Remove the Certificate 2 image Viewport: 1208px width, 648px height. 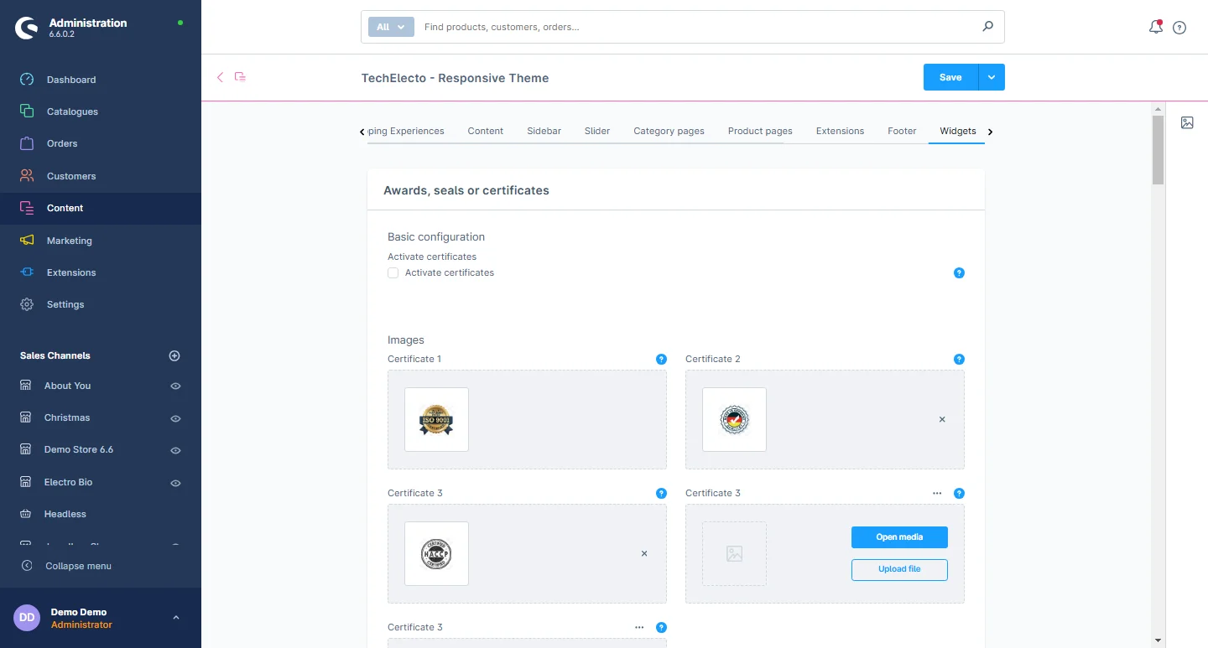pyautogui.click(x=942, y=419)
